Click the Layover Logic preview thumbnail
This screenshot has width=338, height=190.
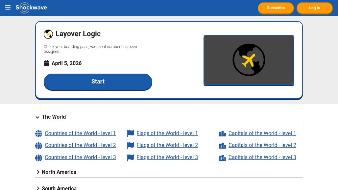pos(249,60)
